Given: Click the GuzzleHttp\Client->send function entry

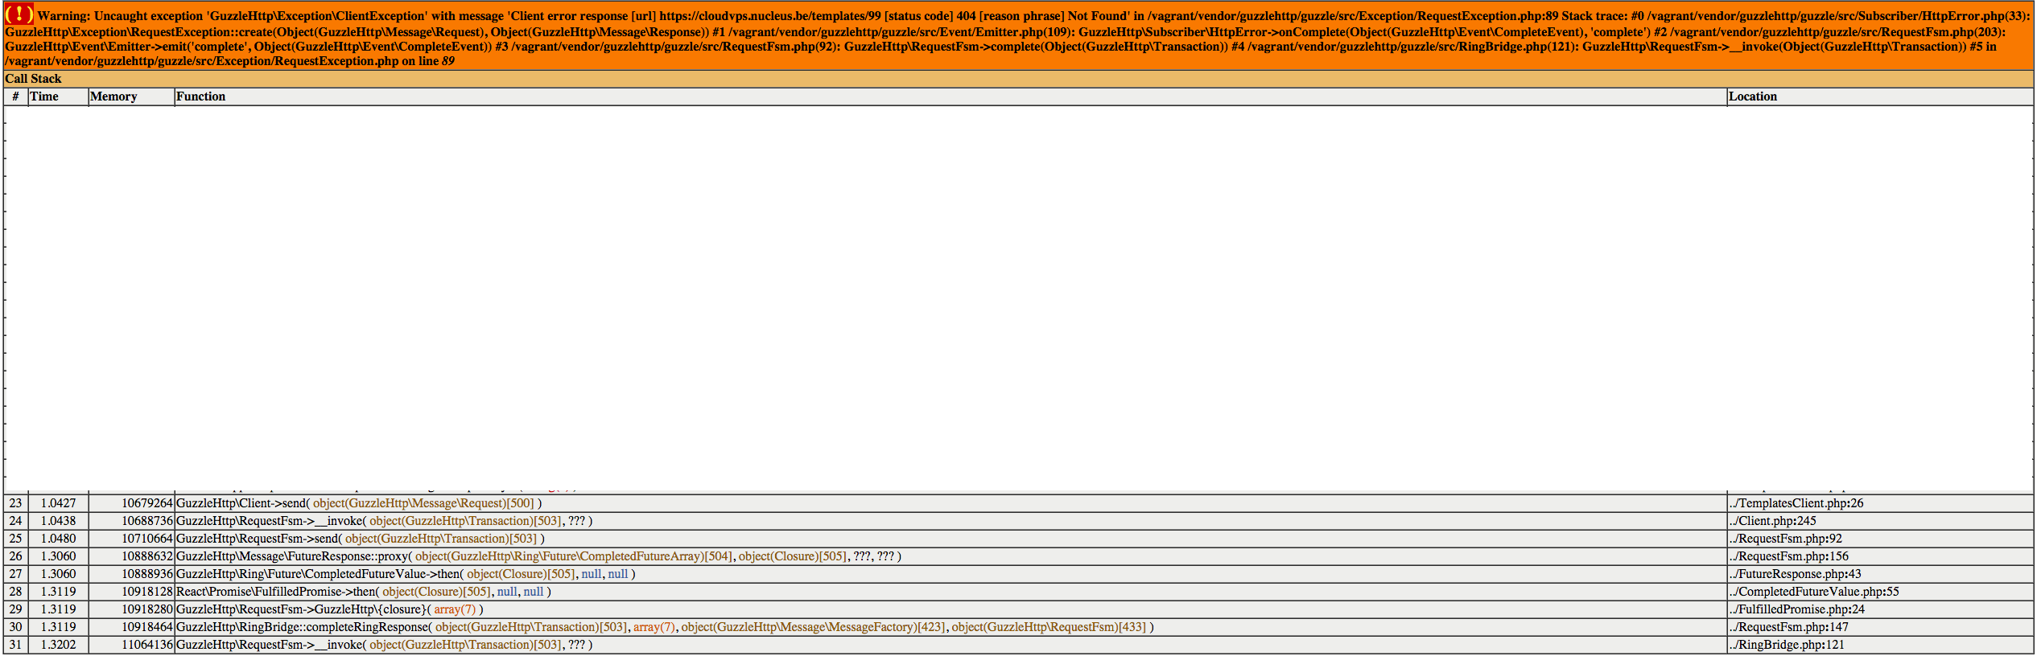Looking at the screenshot, I should pyautogui.click(x=359, y=503).
